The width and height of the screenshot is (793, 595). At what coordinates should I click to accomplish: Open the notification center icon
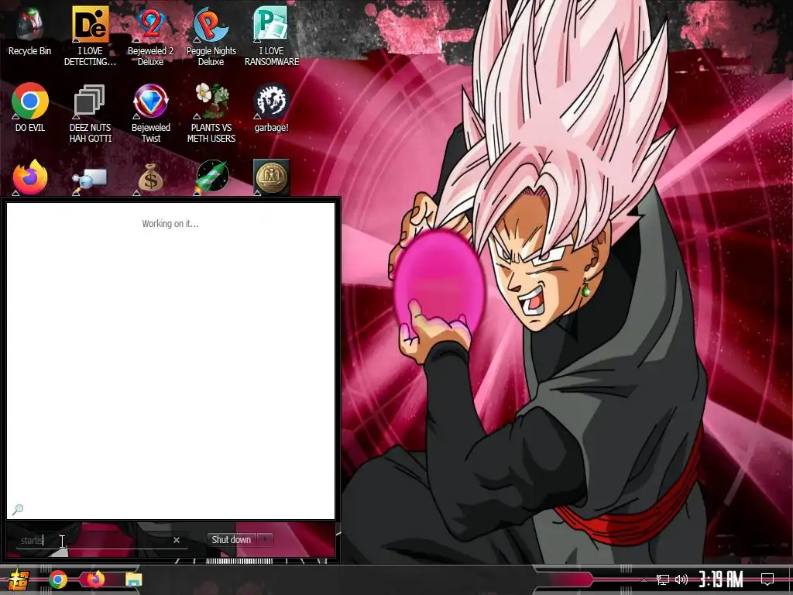tap(767, 579)
